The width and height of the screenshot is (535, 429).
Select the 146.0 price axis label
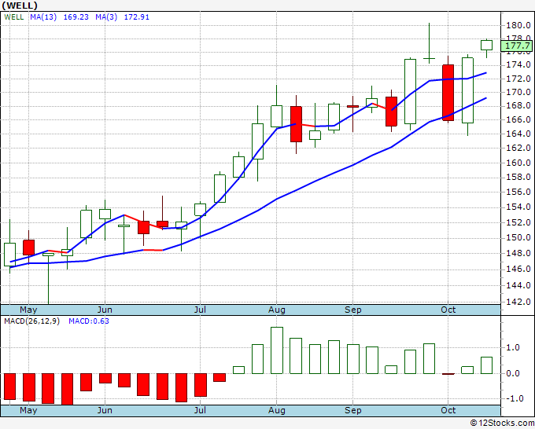(x=518, y=269)
